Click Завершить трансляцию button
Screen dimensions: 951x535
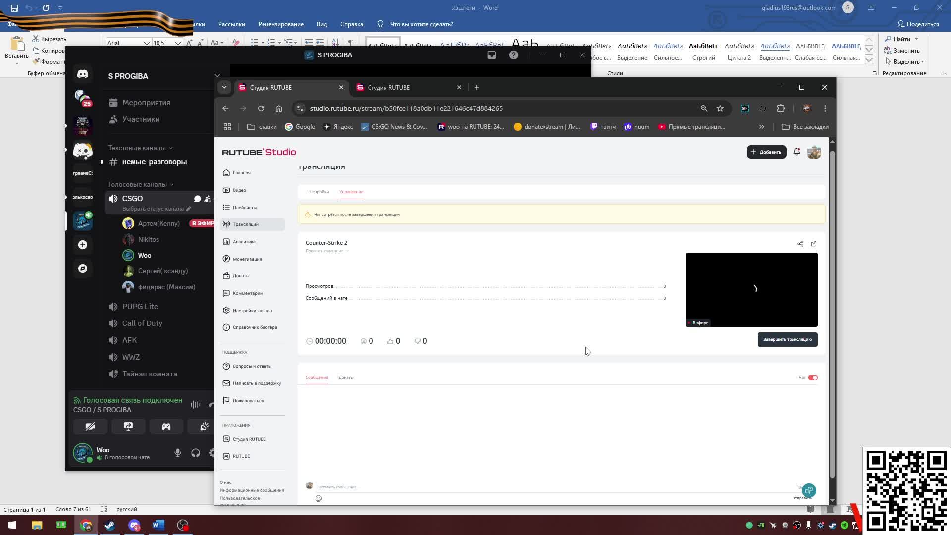pos(788,340)
